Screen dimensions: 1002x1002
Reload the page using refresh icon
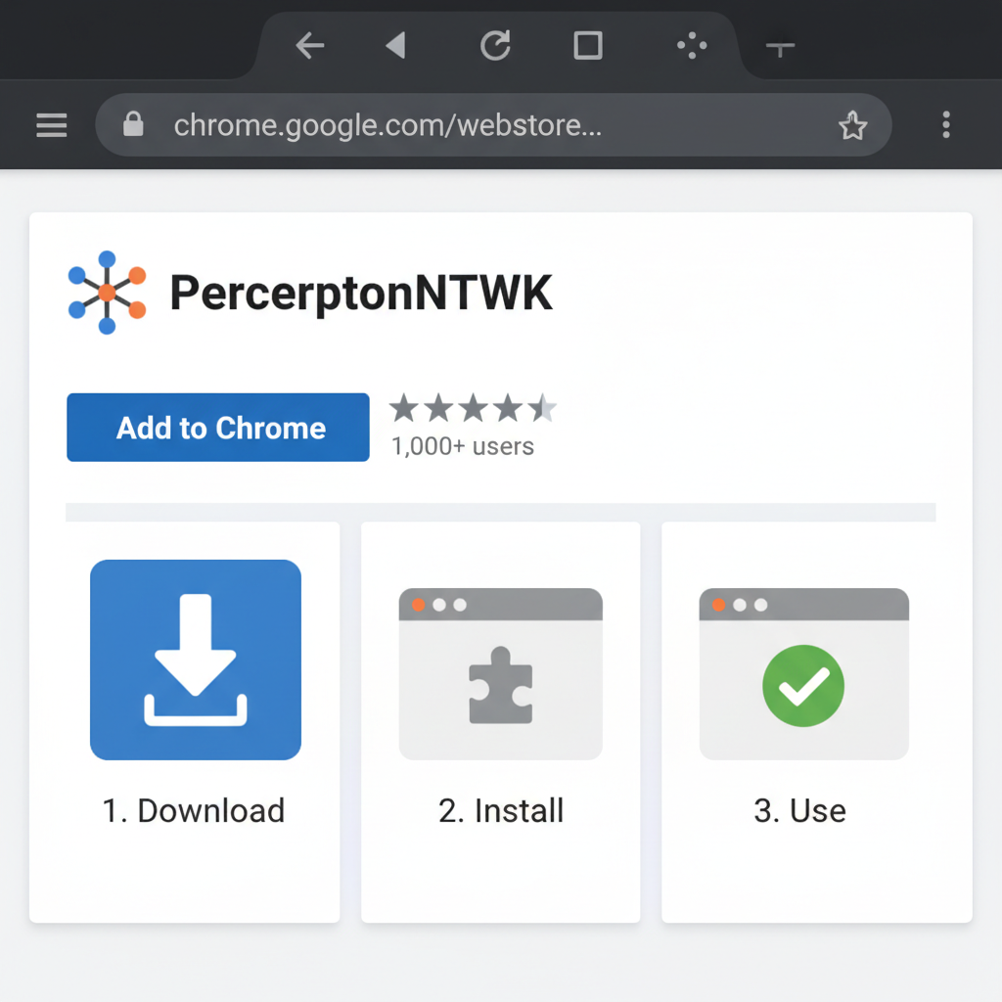click(495, 44)
